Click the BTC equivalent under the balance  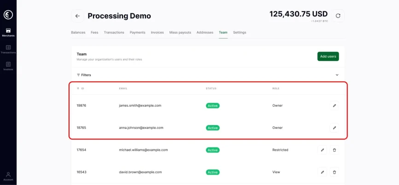click(x=320, y=21)
